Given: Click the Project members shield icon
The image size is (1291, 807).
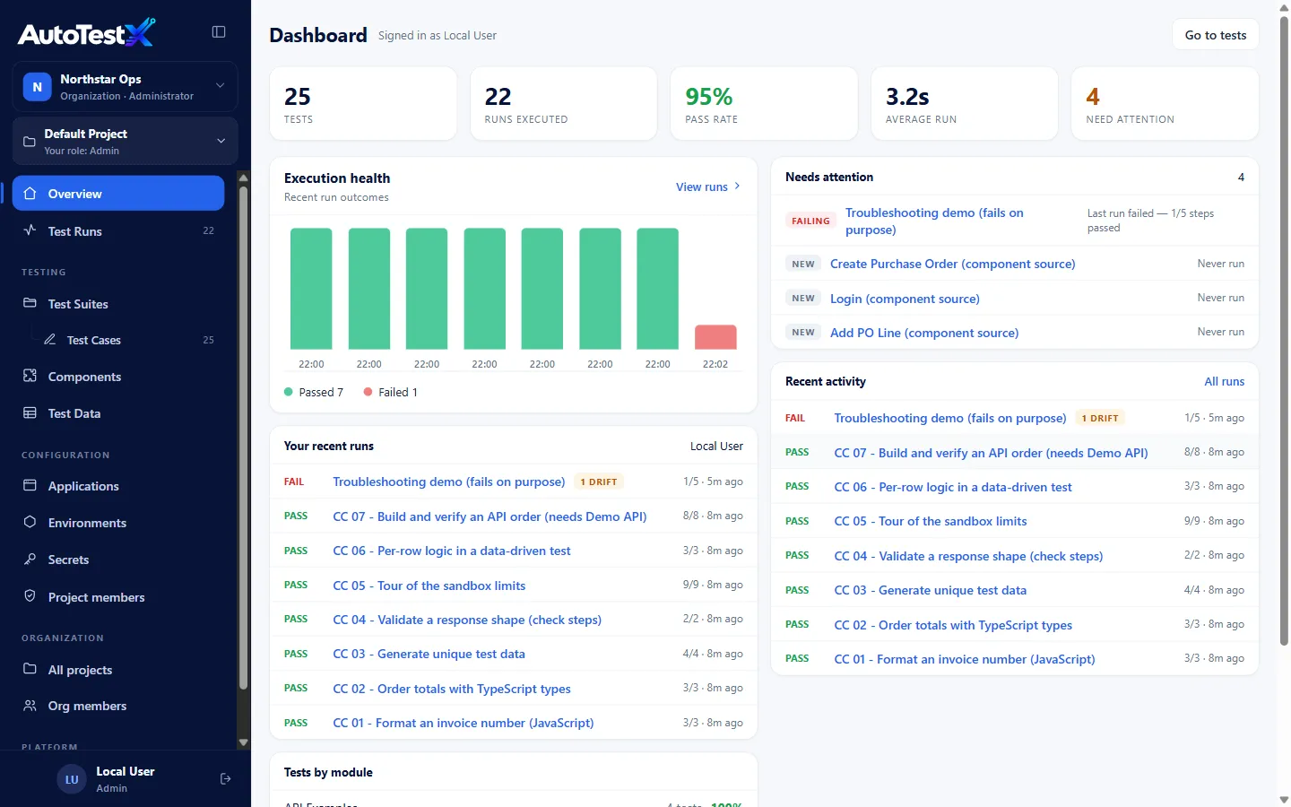Looking at the screenshot, I should 30,596.
